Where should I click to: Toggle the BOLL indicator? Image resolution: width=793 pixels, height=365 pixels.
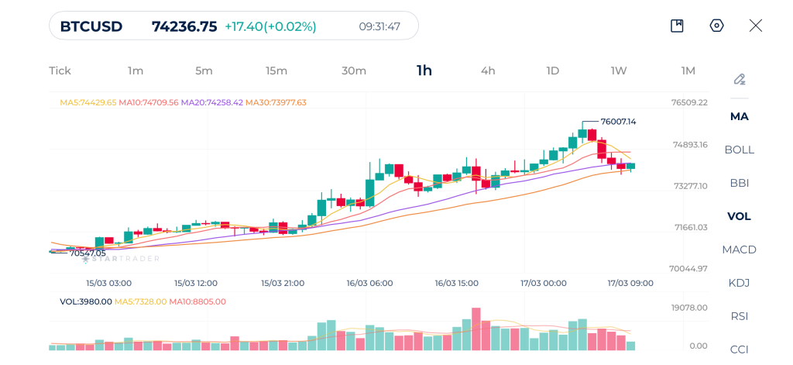pyautogui.click(x=740, y=150)
